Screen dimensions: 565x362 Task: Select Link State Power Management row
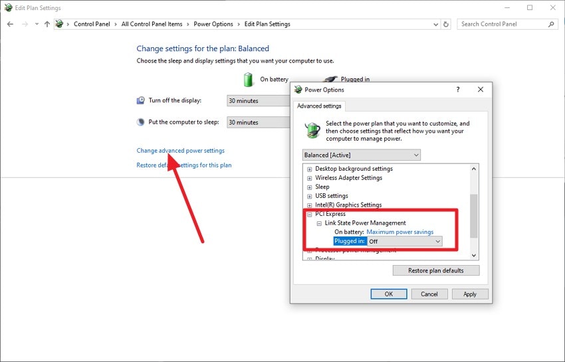tap(365, 223)
